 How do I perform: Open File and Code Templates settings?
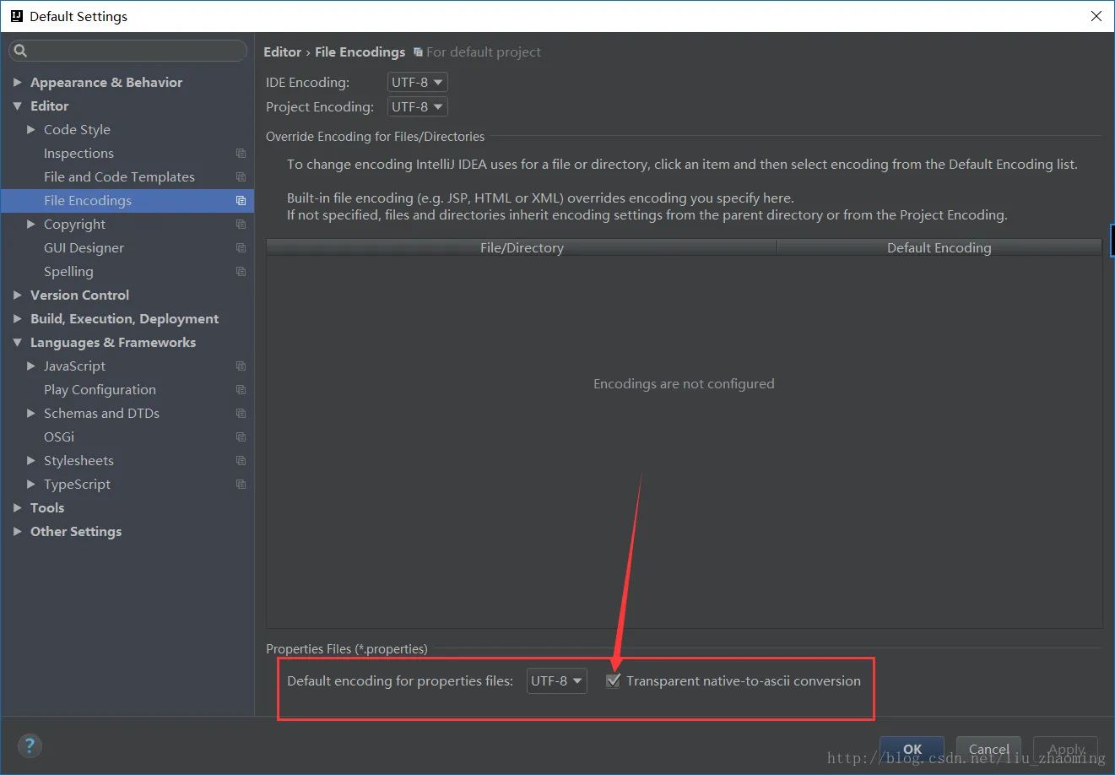click(119, 177)
